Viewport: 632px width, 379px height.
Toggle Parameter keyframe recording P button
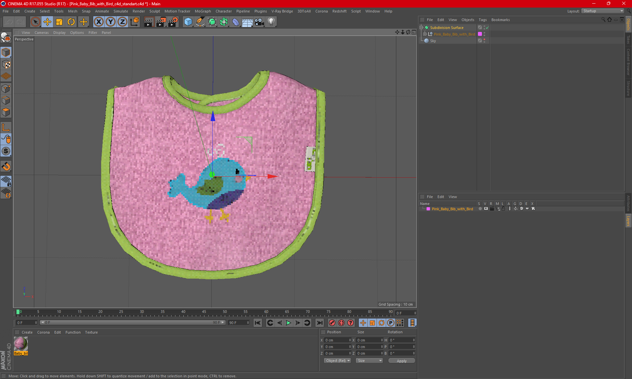[x=391, y=323]
